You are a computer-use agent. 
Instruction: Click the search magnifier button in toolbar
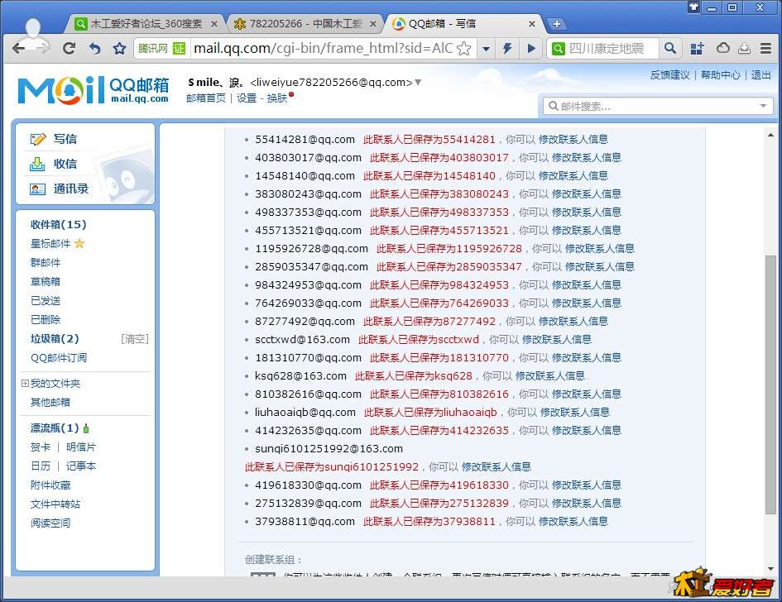[x=670, y=48]
